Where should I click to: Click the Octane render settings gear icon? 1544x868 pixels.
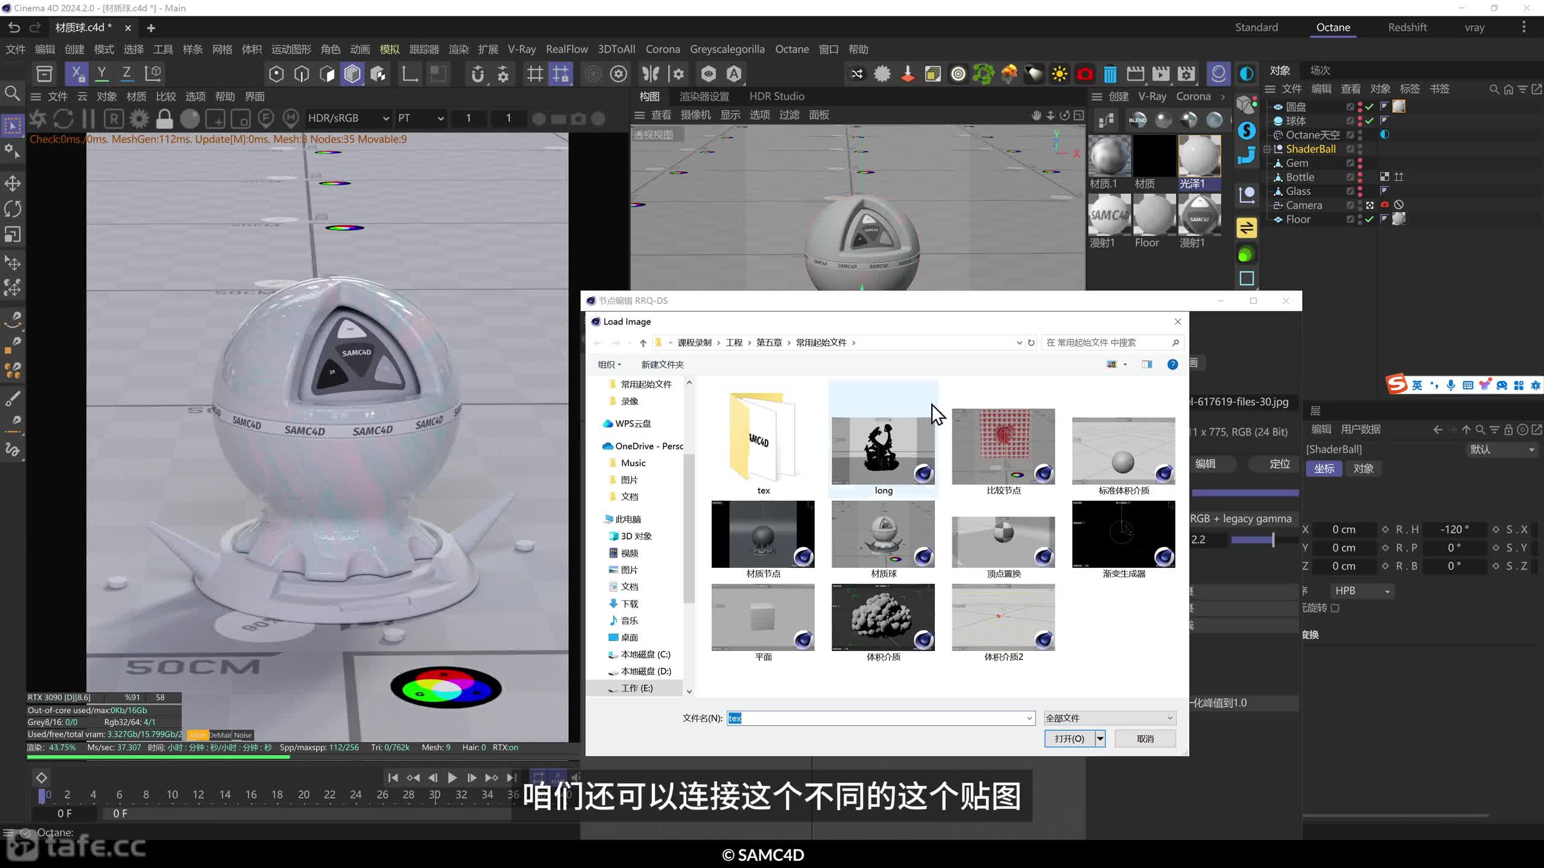pyautogui.click(x=139, y=118)
